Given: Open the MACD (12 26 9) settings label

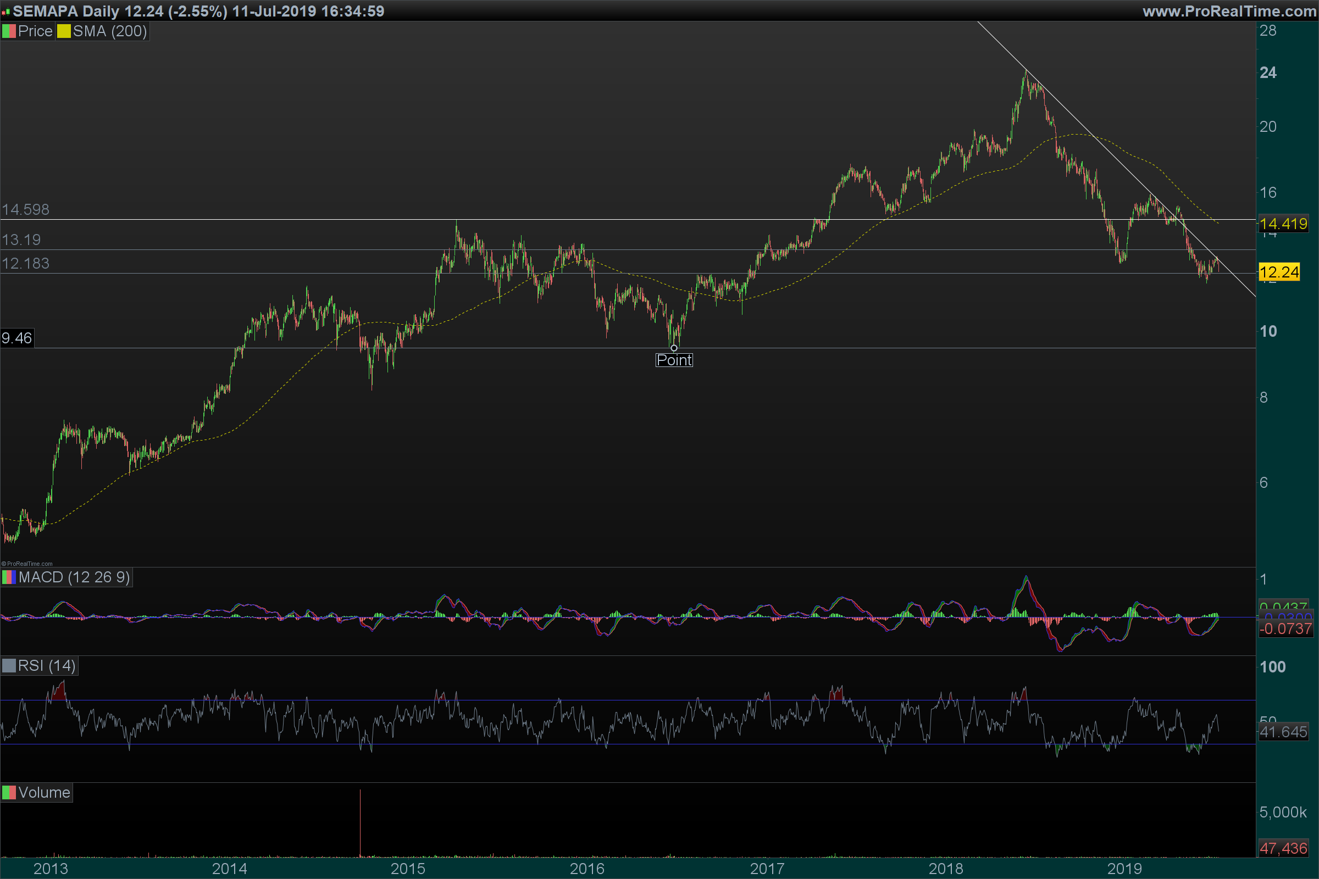Looking at the screenshot, I should pyautogui.click(x=74, y=577).
